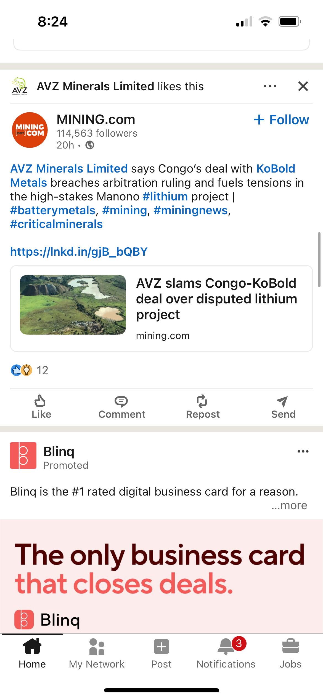Open the MINING.com post options menu

[270, 86]
